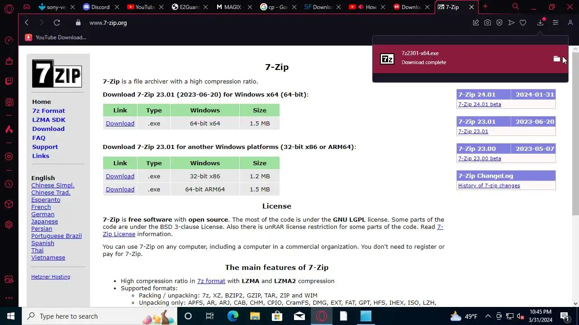
Task: Switch to E2Guardian tab
Action: click(189, 7)
